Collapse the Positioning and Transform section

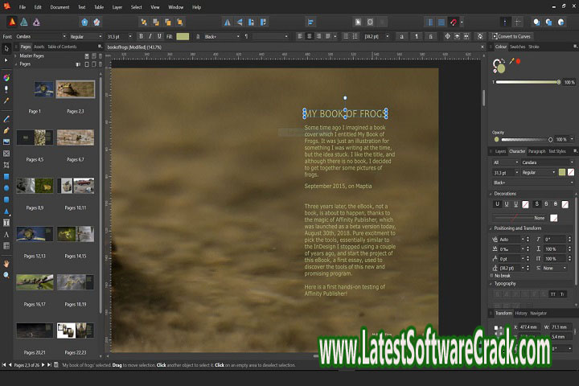tap(491, 228)
